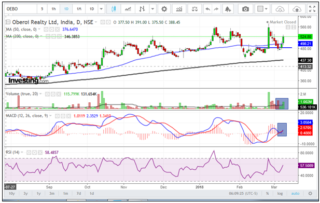Hide MA (50, close, 0) with eye
Viewport: 320px width, 203px height.
[46, 30]
